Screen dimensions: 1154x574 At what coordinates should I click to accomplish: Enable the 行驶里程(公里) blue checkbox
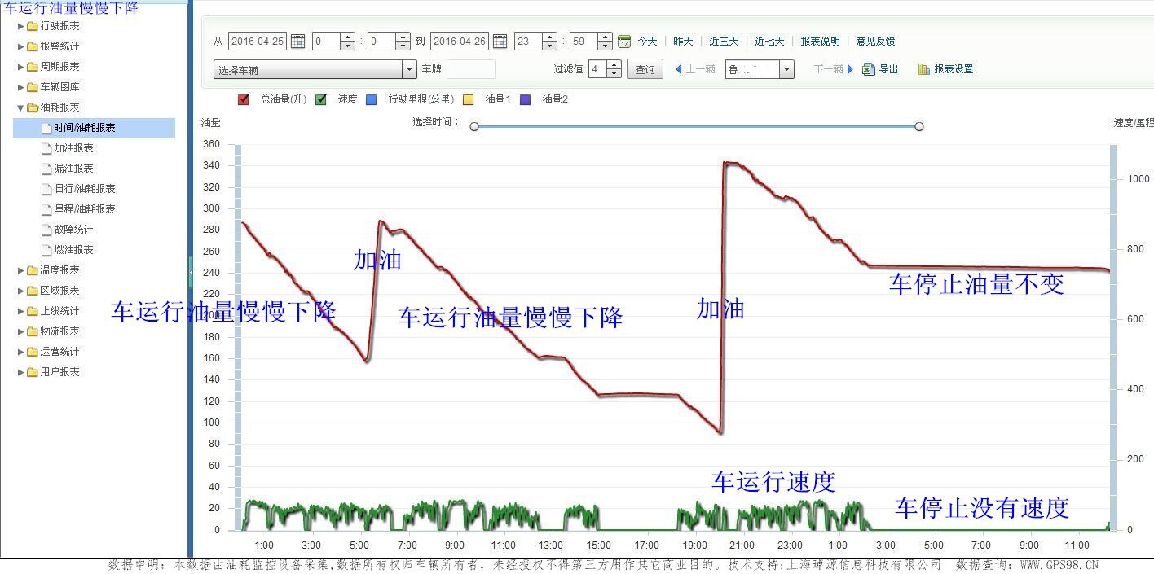[372, 99]
